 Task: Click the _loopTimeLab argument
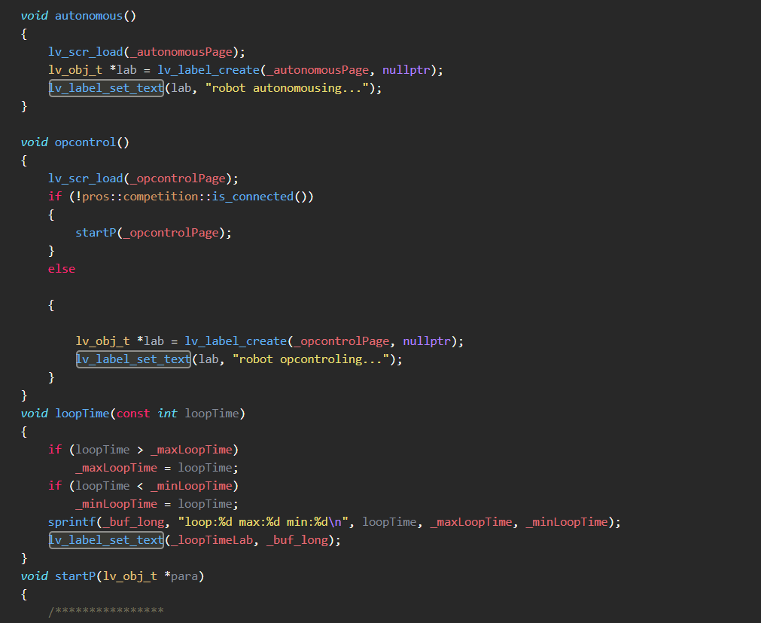tap(212, 540)
